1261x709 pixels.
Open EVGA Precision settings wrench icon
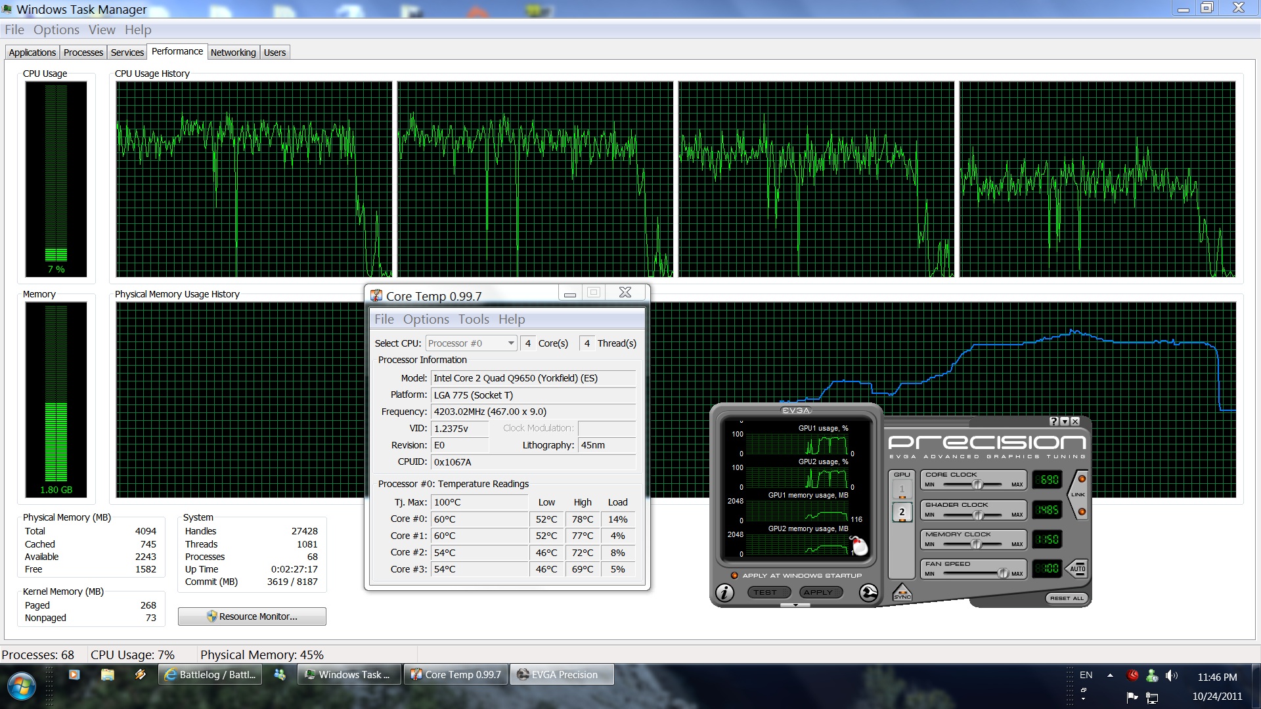click(x=868, y=593)
